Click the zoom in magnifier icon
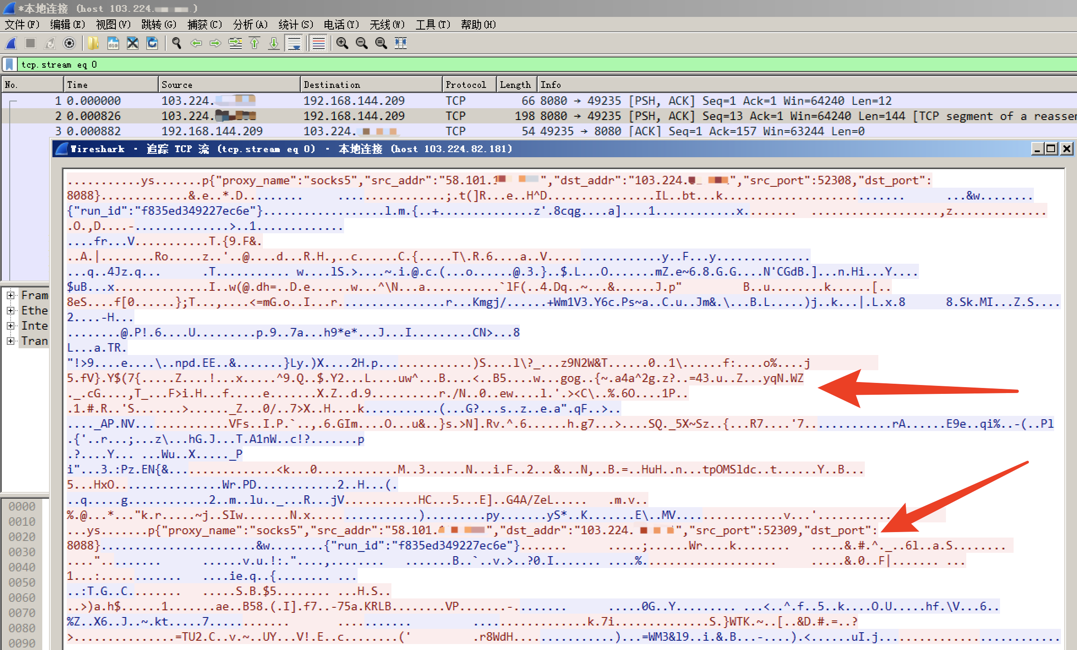The image size is (1077, 650). click(342, 43)
